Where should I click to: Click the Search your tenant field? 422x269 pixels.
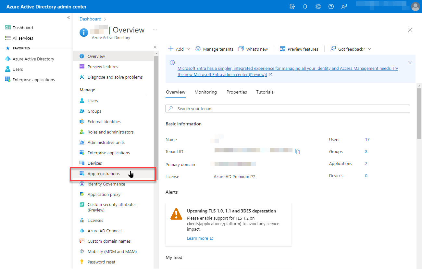tap(288, 109)
